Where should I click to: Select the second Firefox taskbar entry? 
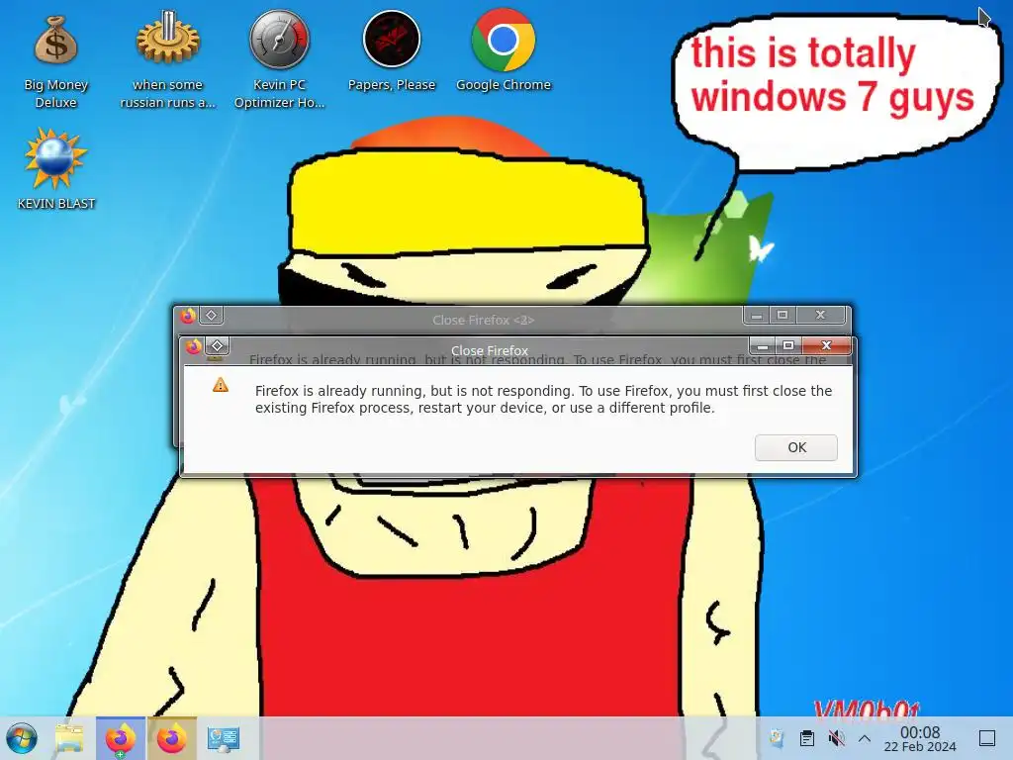172,738
